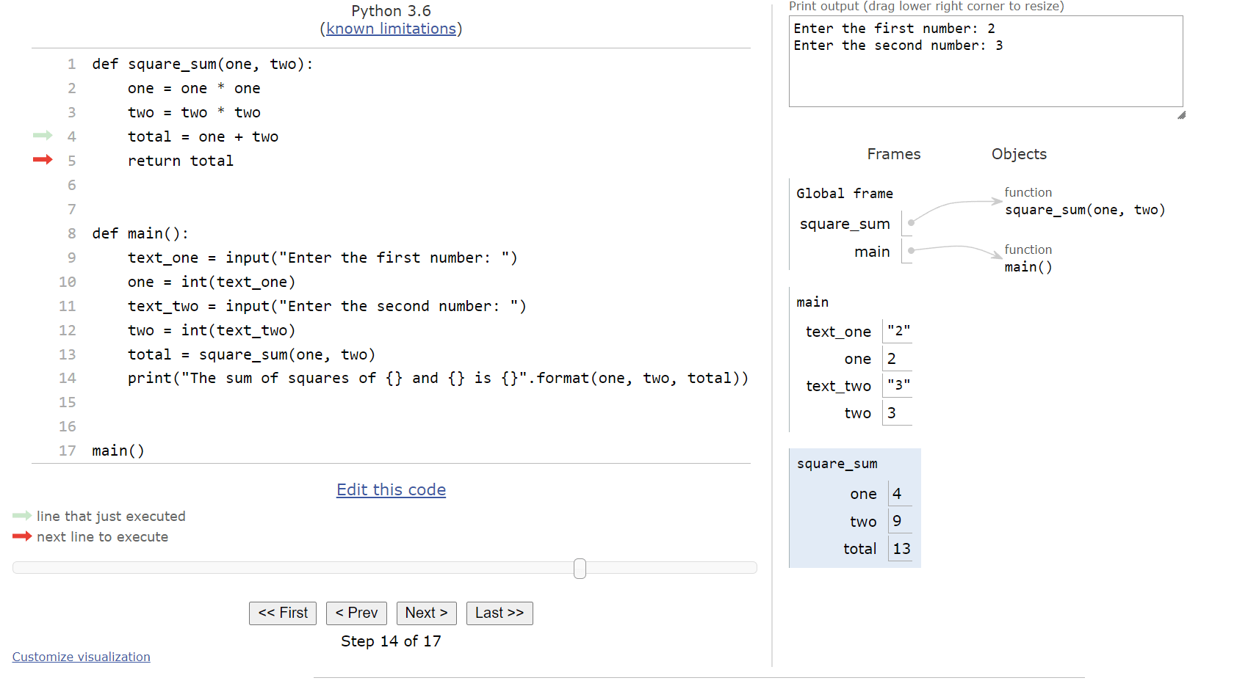
Task: Click the main() function object
Action: (x=1028, y=267)
